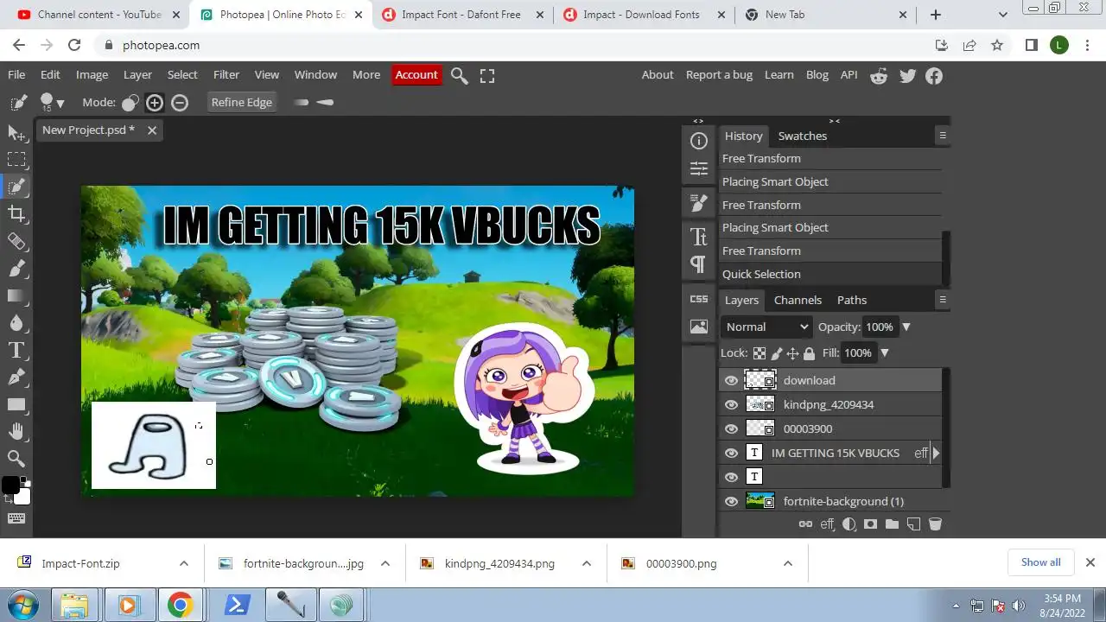Open options for Impact-Font.zip download
This screenshot has width=1106, height=622.
click(183, 563)
